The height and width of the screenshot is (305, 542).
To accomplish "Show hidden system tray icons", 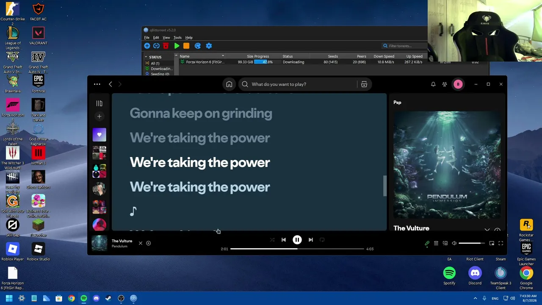I will pos(475,298).
